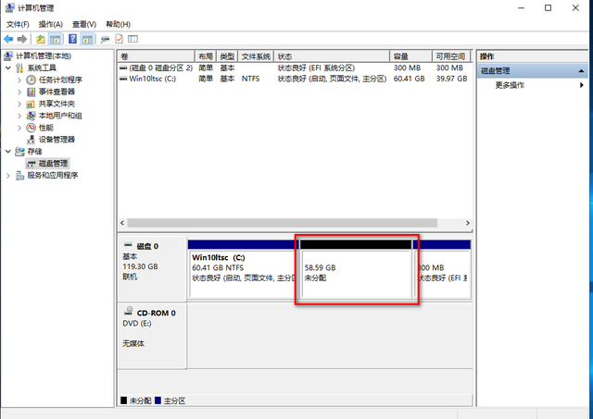Collapse the 磁盘管理 actions section arrow
This screenshot has height=419, width=593.
pyautogui.click(x=581, y=70)
